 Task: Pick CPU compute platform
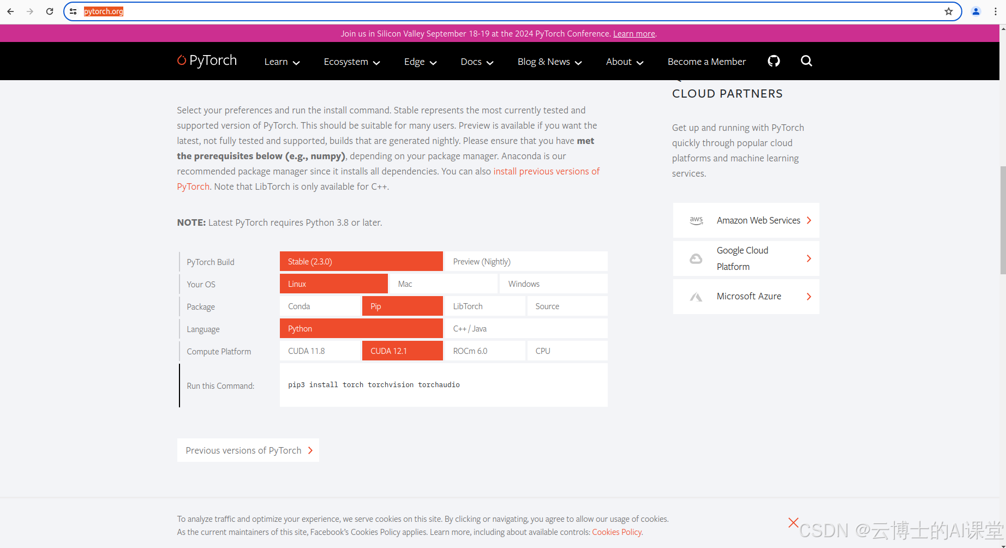567,351
